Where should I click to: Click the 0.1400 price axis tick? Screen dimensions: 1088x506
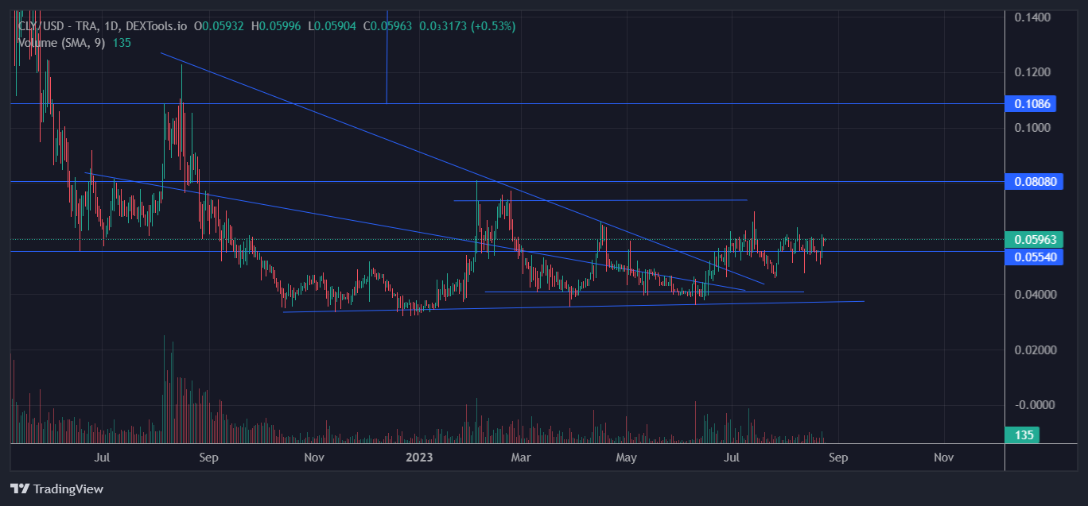1032,17
